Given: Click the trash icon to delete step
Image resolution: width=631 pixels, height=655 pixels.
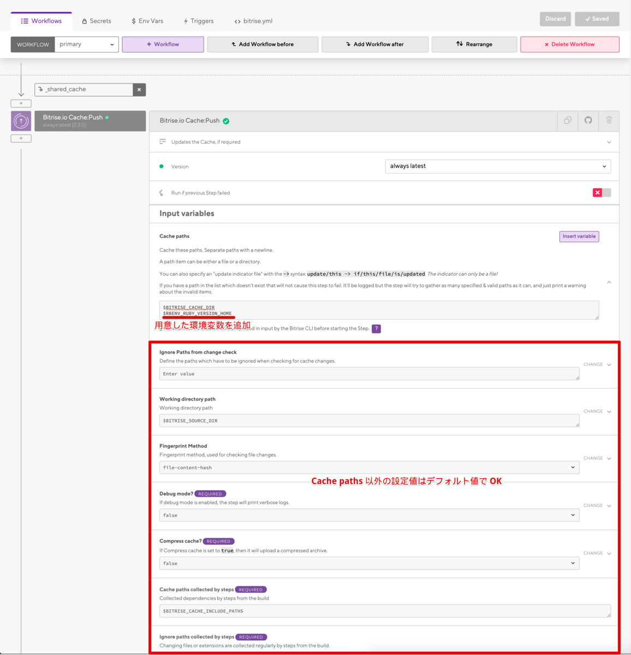Looking at the screenshot, I should coord(609,121).
